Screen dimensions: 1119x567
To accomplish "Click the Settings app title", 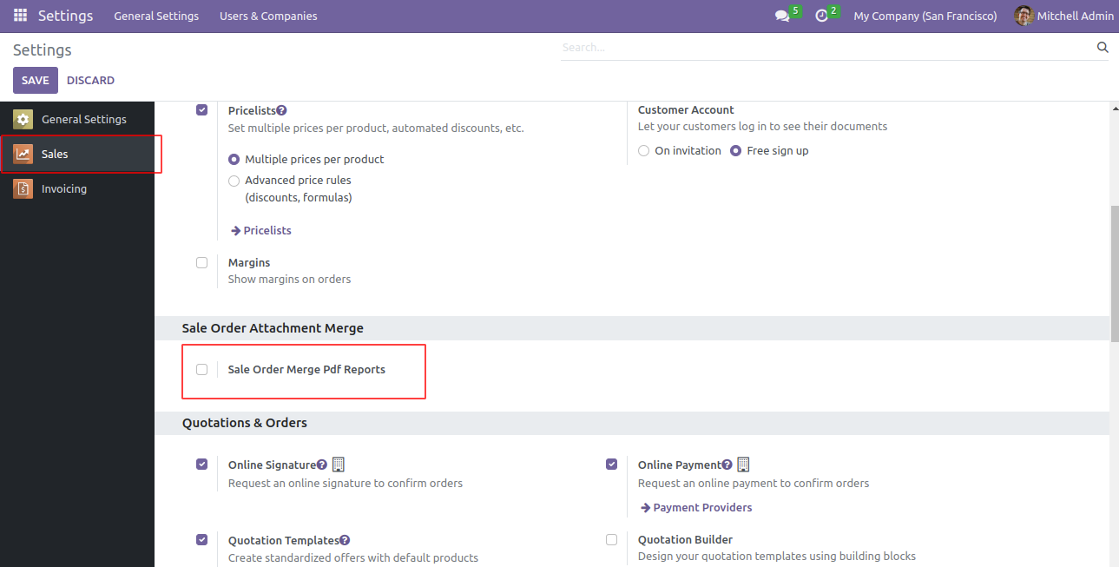I will (x=65, y=16).
